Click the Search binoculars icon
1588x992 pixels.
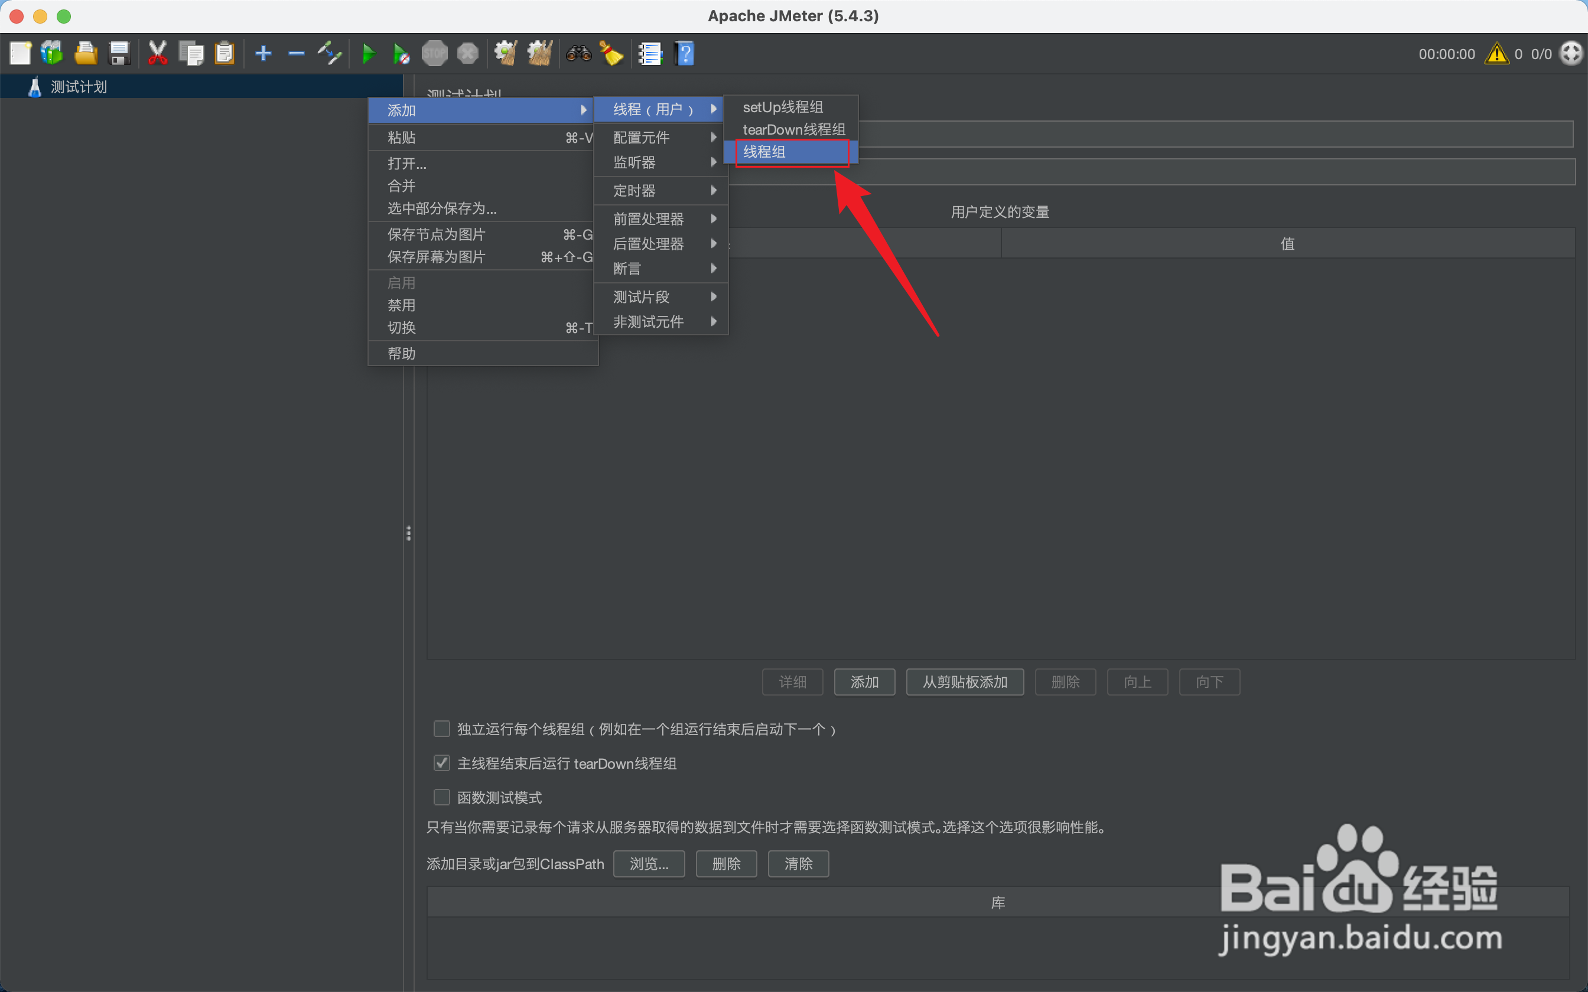click(578, 53)
